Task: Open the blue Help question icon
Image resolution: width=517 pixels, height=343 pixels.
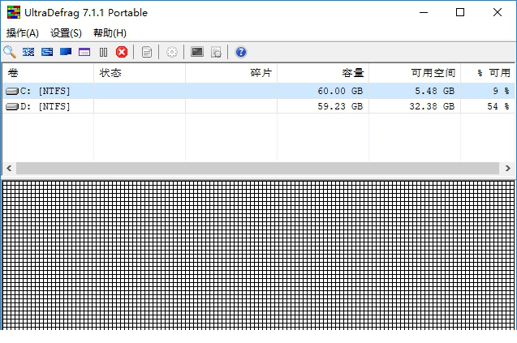Action: [x=241, y=52]
